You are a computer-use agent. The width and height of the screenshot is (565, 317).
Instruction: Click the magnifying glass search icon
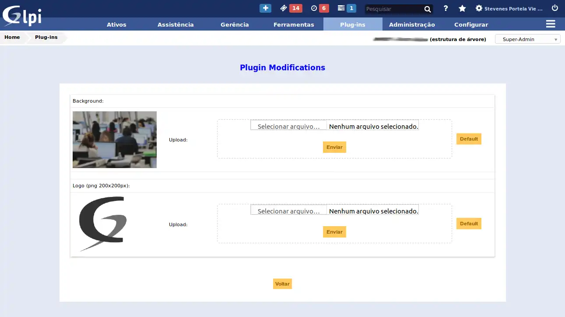[x=427, y=9]
